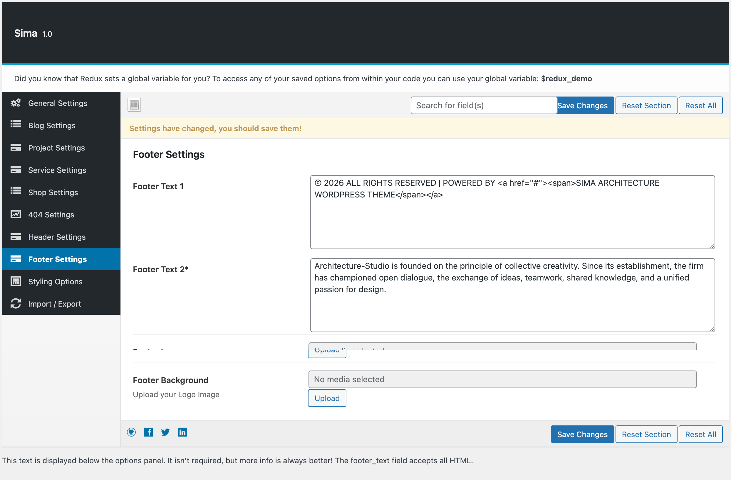The image size is (731, 480).
Task: Click bottom Reset Section button
Action: tap(646, 434)
